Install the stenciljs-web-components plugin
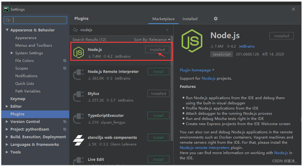The image size is (302, 166). click(158, 137)
